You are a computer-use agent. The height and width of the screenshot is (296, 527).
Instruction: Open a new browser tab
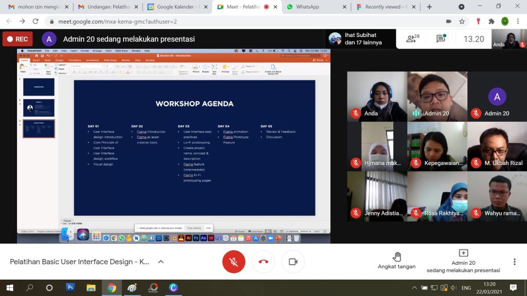click(x=429, y=7)
